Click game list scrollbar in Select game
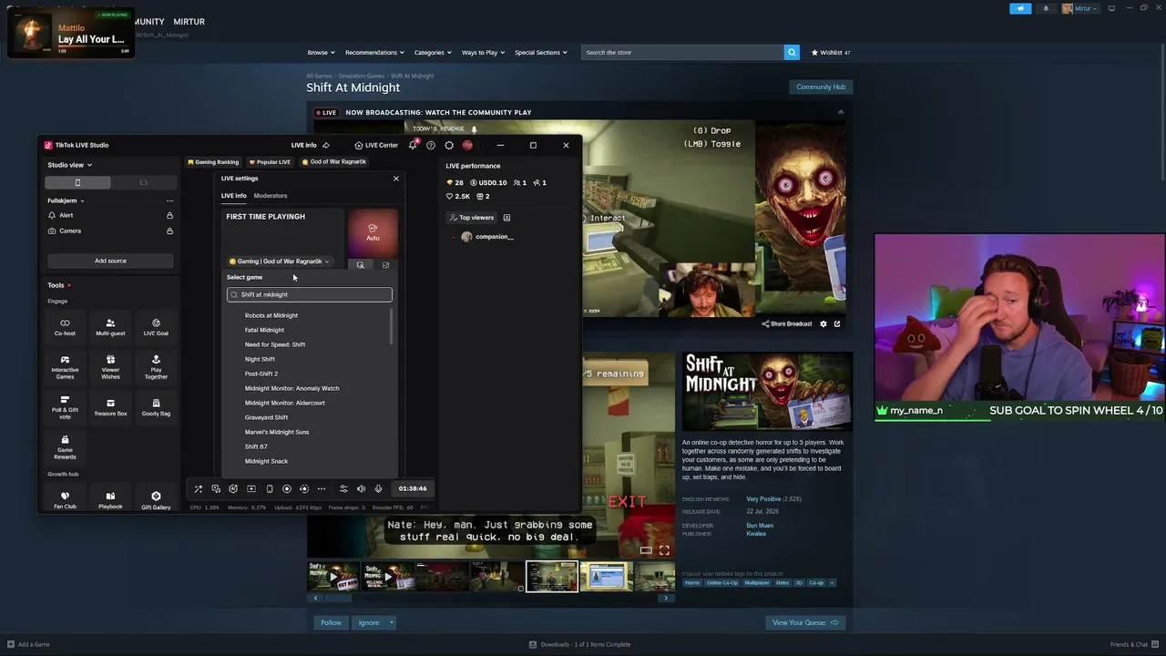Screen dimensions: 1166x656 (393, 326)
